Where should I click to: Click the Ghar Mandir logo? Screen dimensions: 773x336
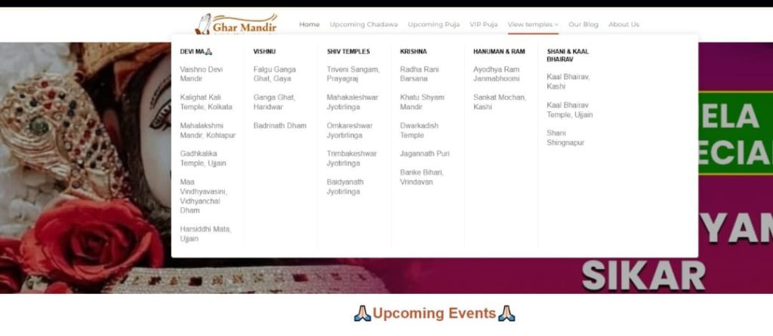pos(236,24)
